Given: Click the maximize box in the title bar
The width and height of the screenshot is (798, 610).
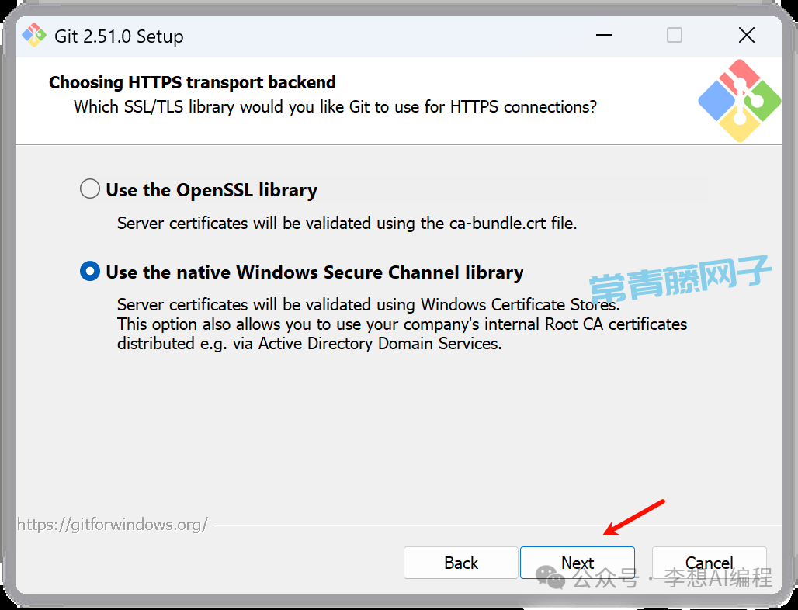Looking at the screenshot, I should [675, 36].
